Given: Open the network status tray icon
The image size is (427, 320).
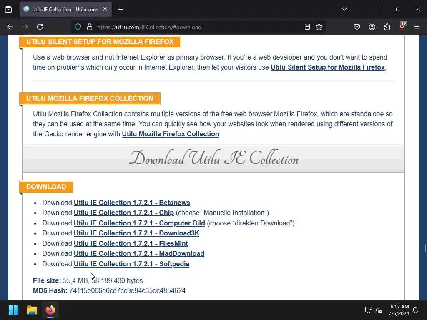Looking at the screenshot, I should 368,310.
